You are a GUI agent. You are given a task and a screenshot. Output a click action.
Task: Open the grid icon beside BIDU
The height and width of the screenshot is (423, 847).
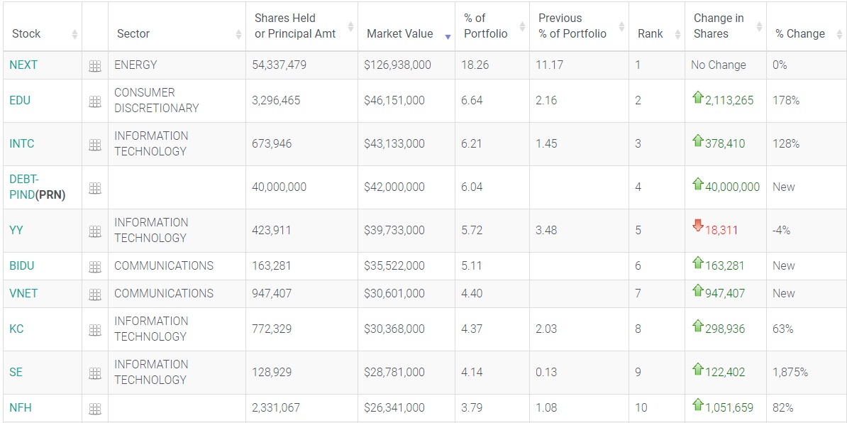tap(95, 267)
